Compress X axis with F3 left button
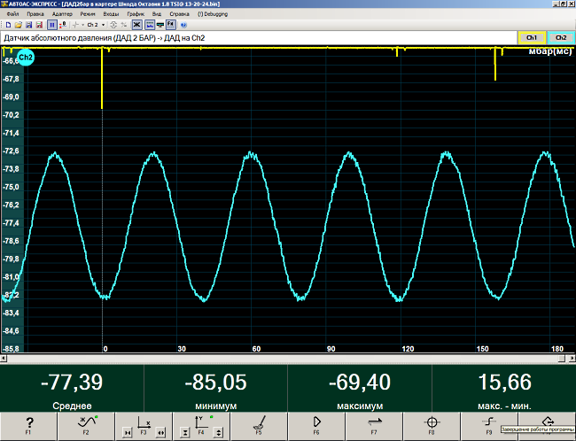Screen dimensions: 576x441 click(x=126, y=432)
